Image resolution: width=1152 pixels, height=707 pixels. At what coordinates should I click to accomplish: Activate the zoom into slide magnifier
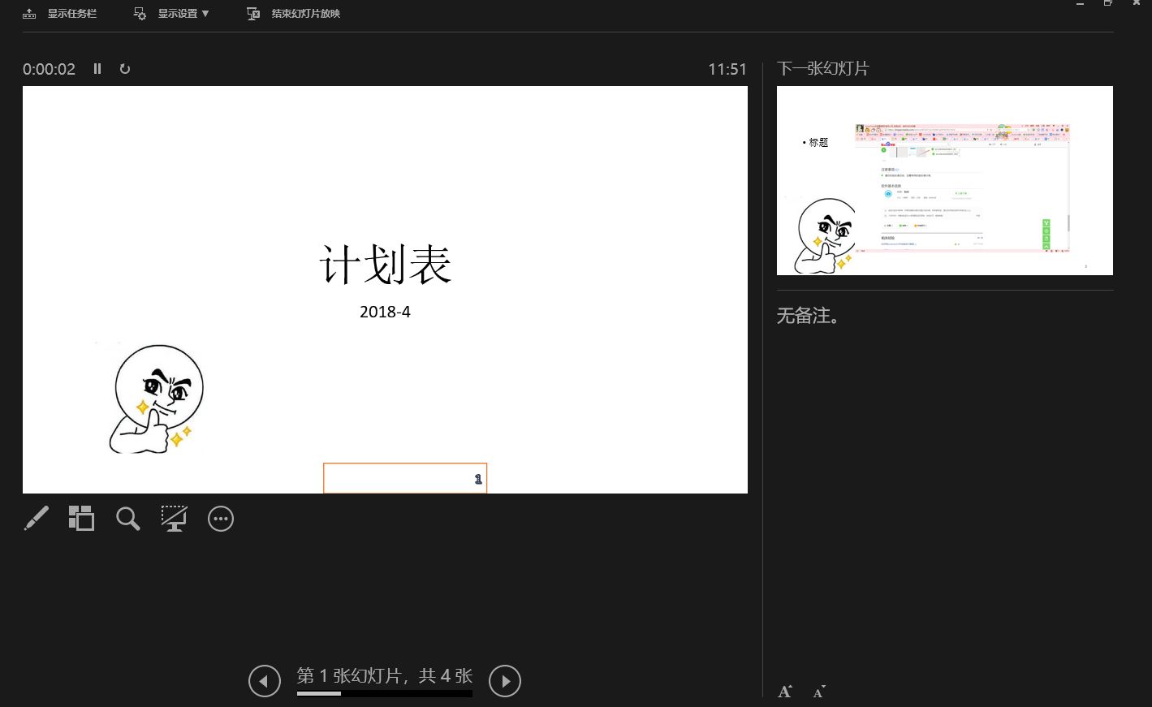(127, 518)
